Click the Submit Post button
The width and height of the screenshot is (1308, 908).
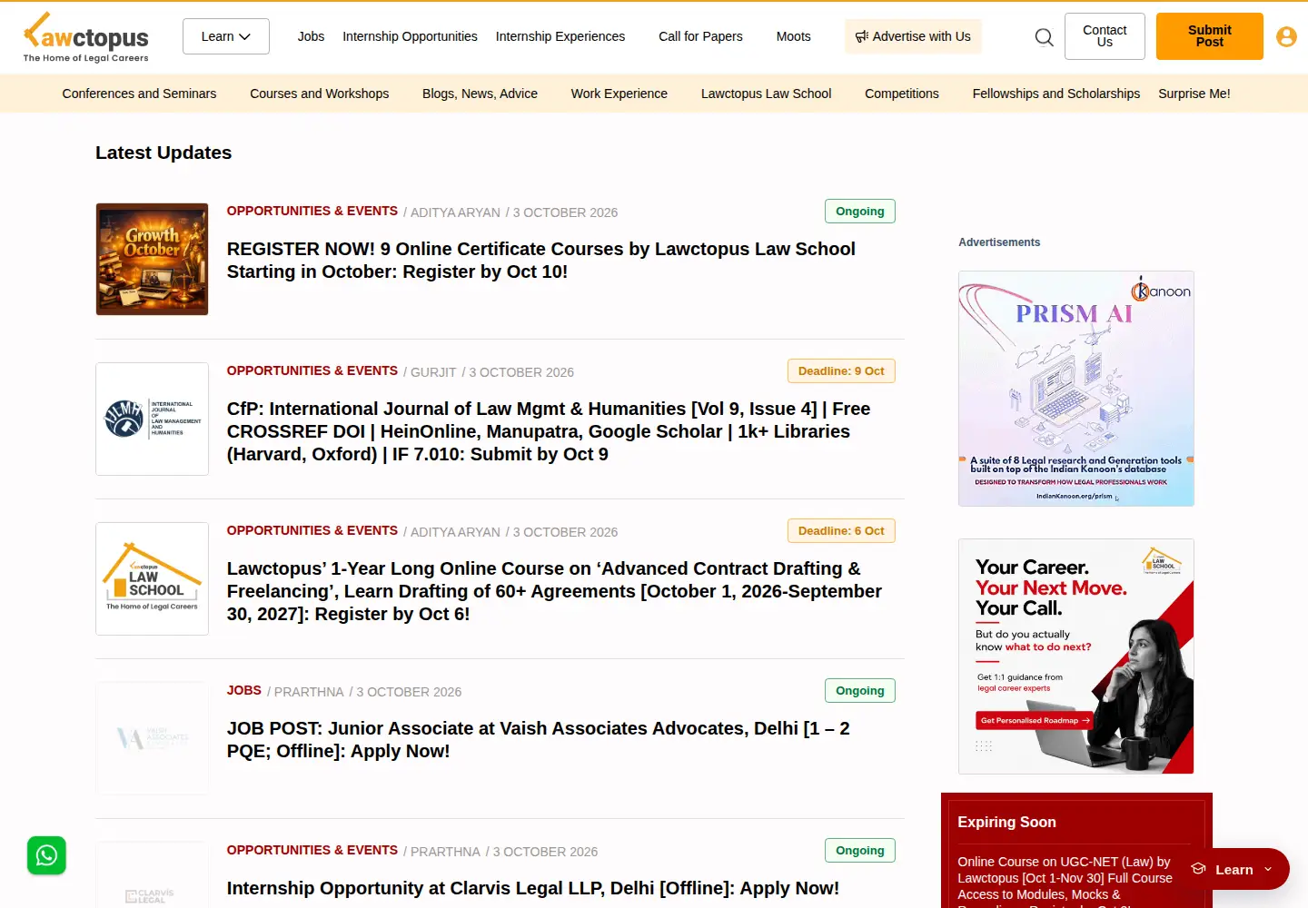tap(1210, 36)
